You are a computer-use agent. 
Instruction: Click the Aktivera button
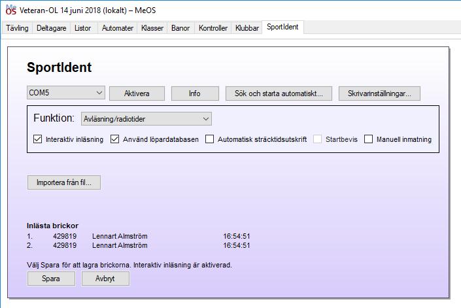click(x=137, y=94)
